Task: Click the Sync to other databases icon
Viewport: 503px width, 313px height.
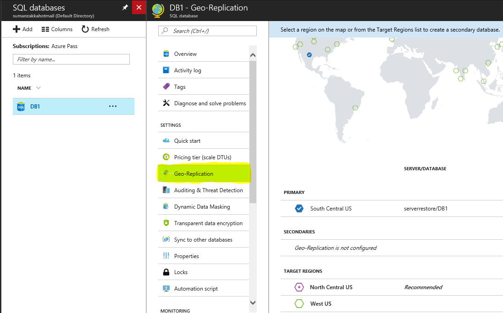Action: click(166, 239)
